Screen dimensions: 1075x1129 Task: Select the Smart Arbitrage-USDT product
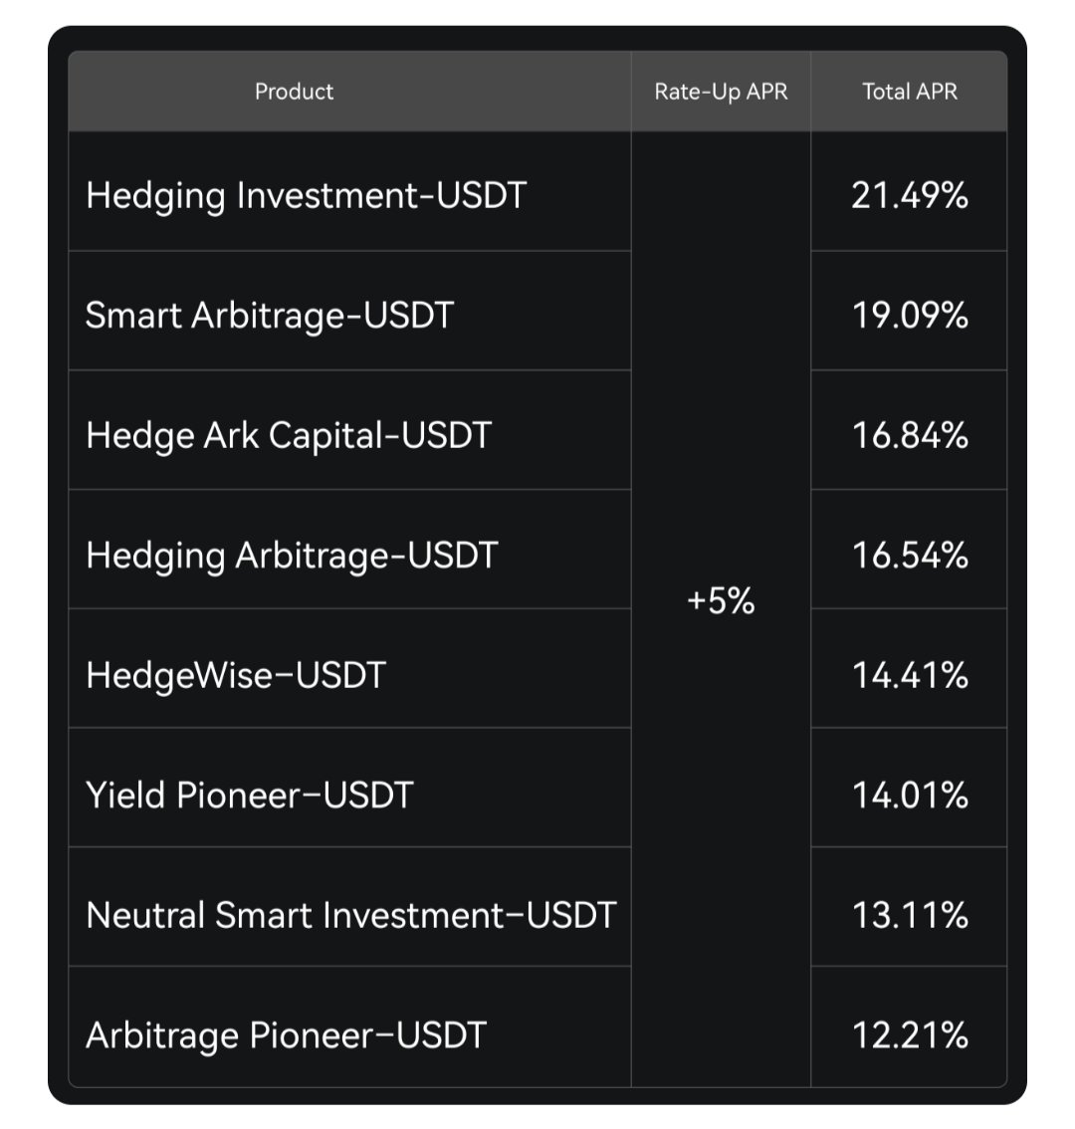coord(269,316)
